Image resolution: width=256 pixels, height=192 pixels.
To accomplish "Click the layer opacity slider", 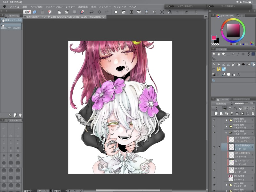I will pos(241,103).
